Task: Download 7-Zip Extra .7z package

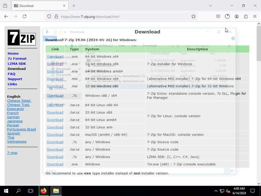Action: tap(55, 95)
